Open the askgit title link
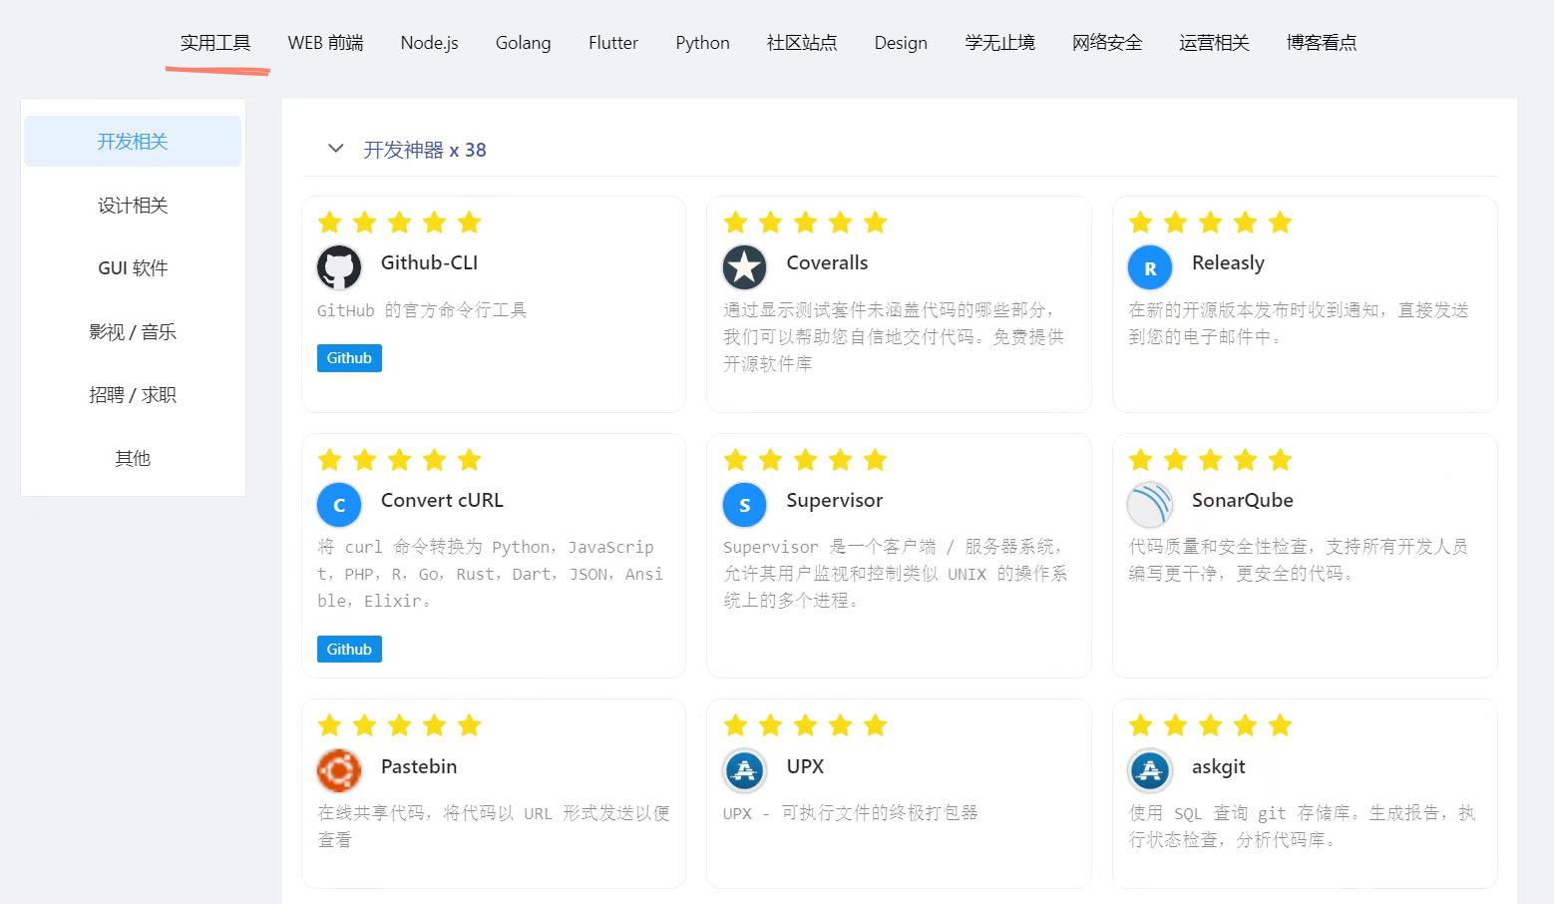The image size is (1554, 904). click(1219, 766)
